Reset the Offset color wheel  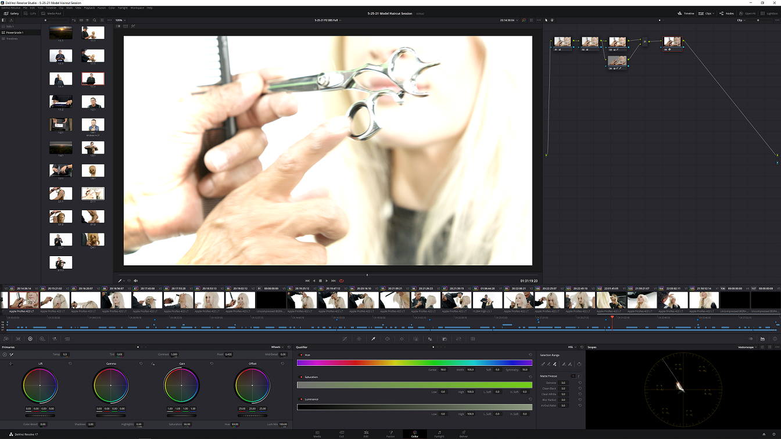coord(282,364)
